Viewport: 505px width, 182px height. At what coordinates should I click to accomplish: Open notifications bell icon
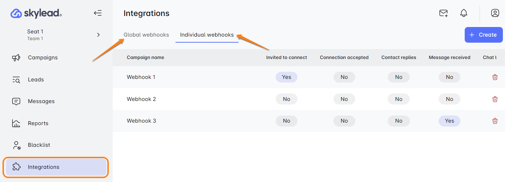464,13
